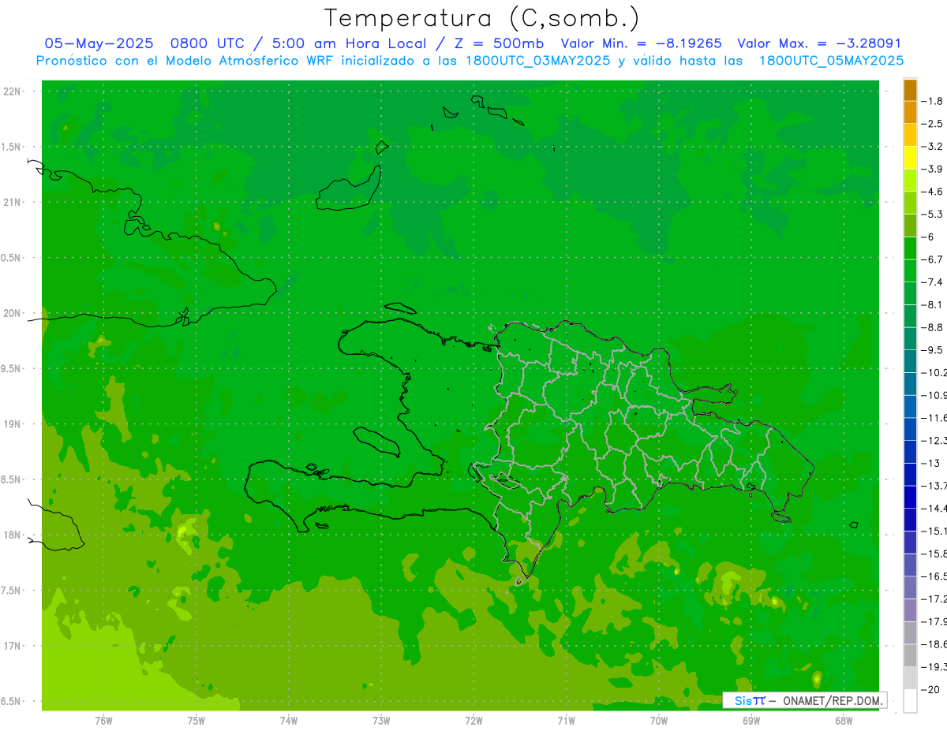The height and width of the screenshot is (731, 947).
Task: Click the '74W' longitude label
Action: pos(289,720)
